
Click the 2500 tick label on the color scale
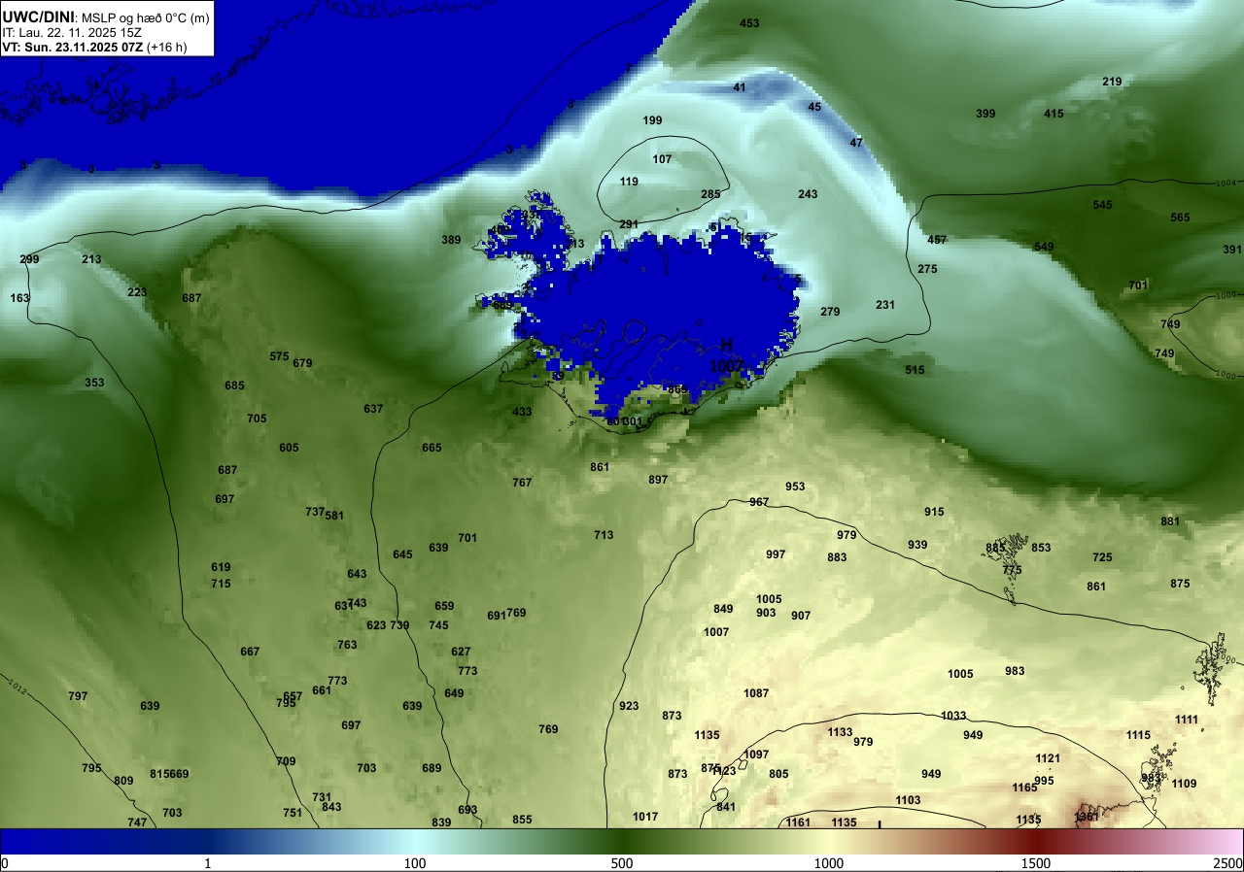(x=1228, y=863)
